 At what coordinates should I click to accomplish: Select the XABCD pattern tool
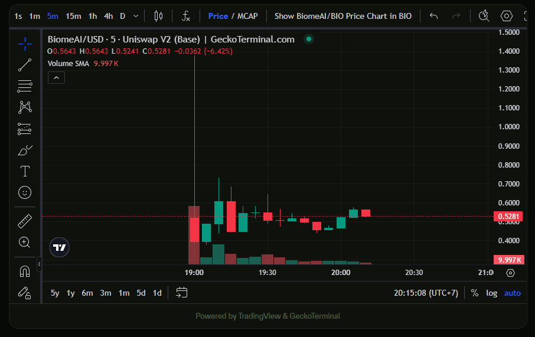[25, 107]
